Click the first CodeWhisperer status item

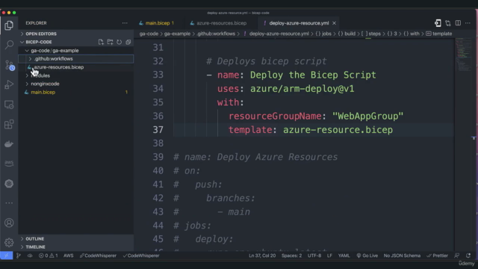(98, 256)
